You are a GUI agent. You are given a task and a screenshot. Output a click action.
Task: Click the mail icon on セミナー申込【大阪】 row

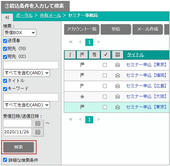click(118, 97)
